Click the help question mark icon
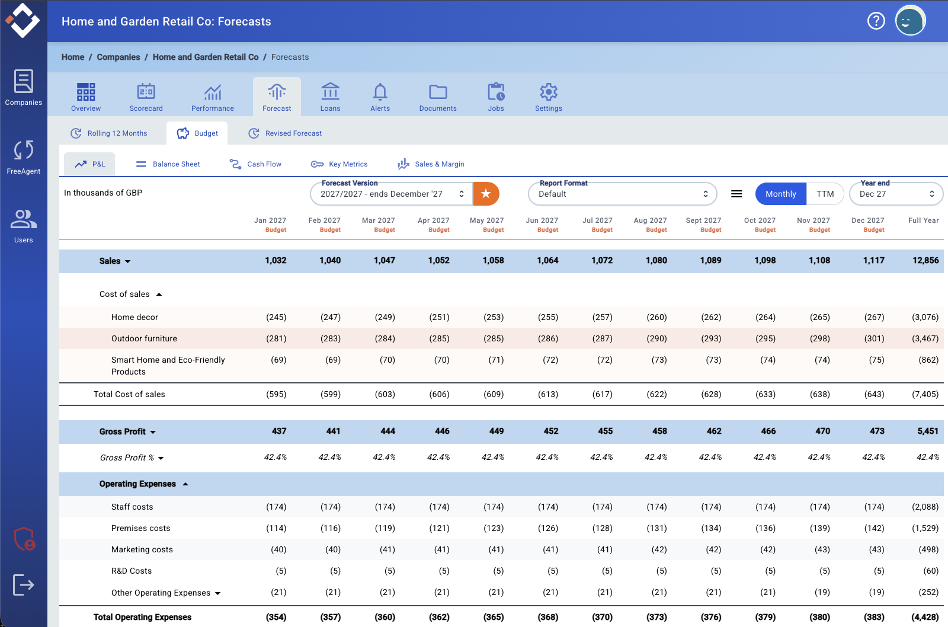The image size is (948, 627). pos(876,21)
